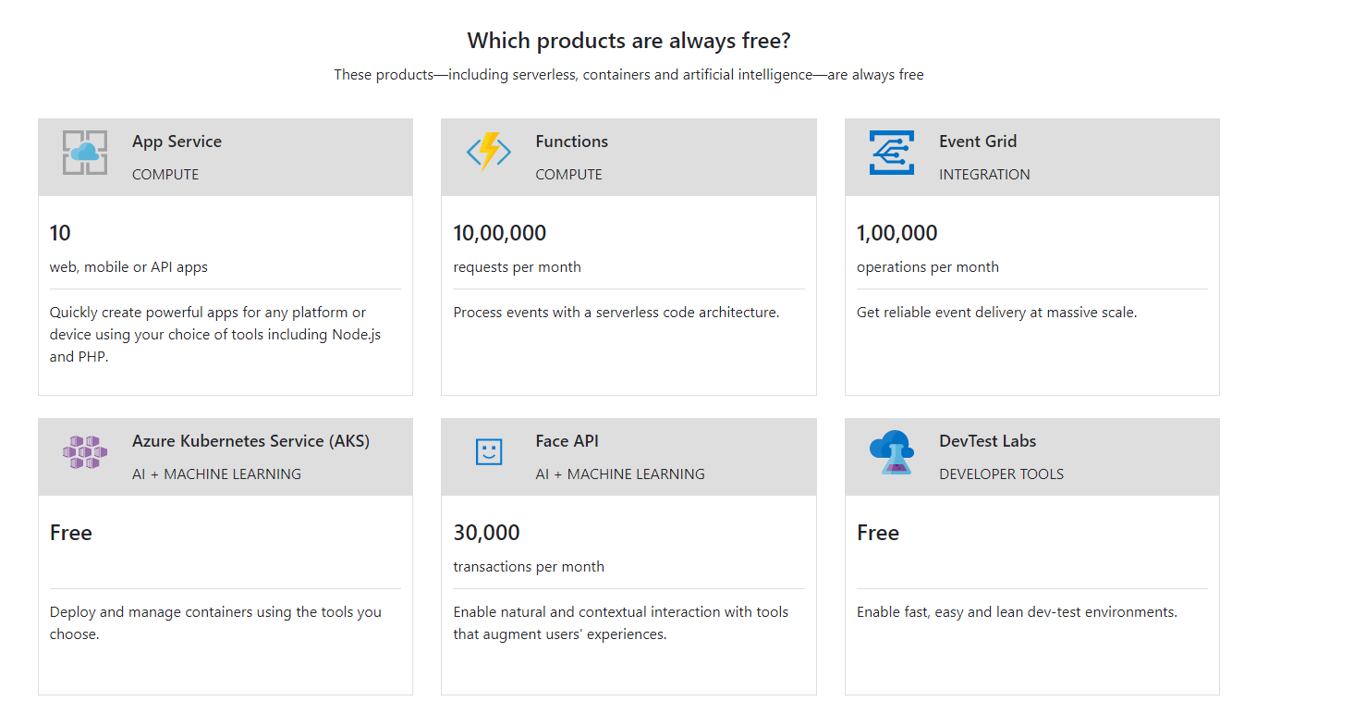Click 'web, mobile or API apps' text
Screen dimensions: 1354x726
[x=128, y=267]
